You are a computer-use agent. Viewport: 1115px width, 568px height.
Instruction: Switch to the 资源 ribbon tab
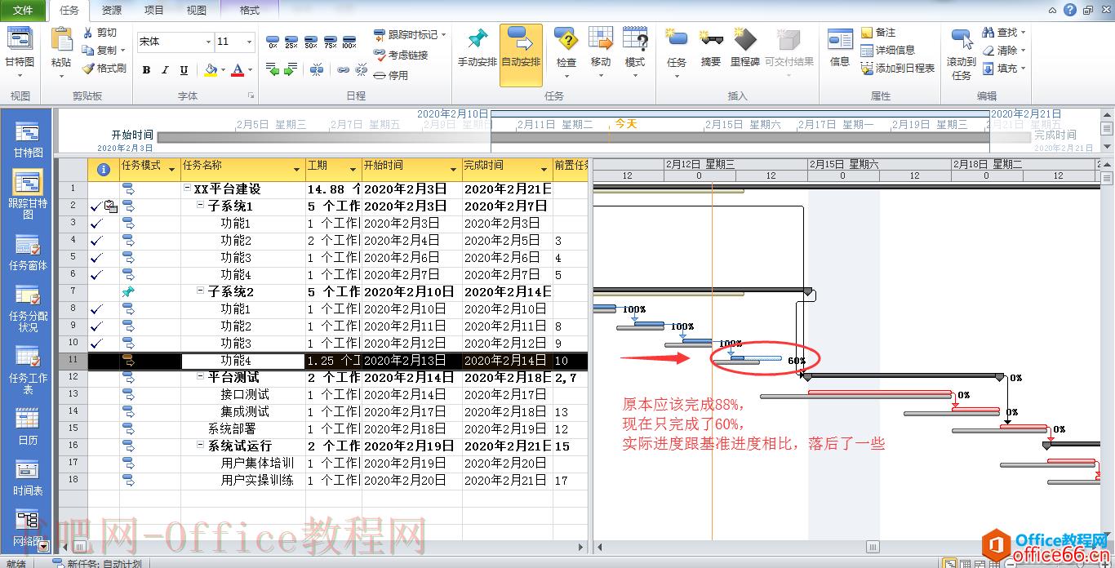click(x=112, y=11)
